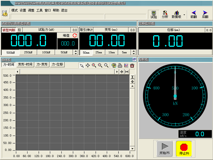Image resolution: width=213 pixels, height=160 pixels.
Task: Switch to the 力-变形 curve tab
Action: [42, 64]
